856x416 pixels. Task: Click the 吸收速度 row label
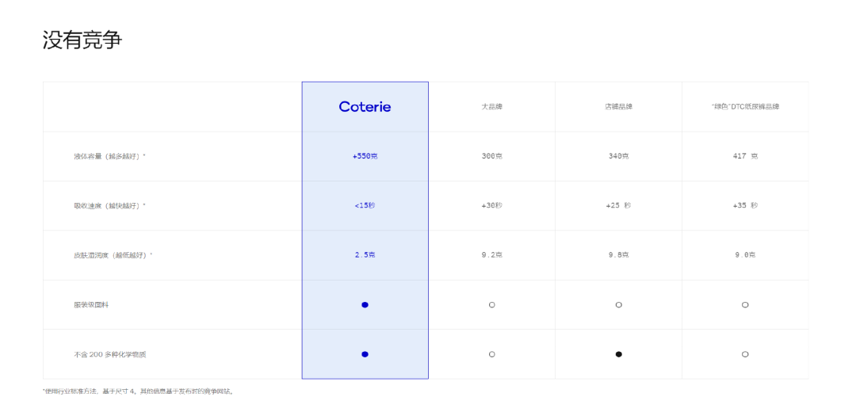109,206
